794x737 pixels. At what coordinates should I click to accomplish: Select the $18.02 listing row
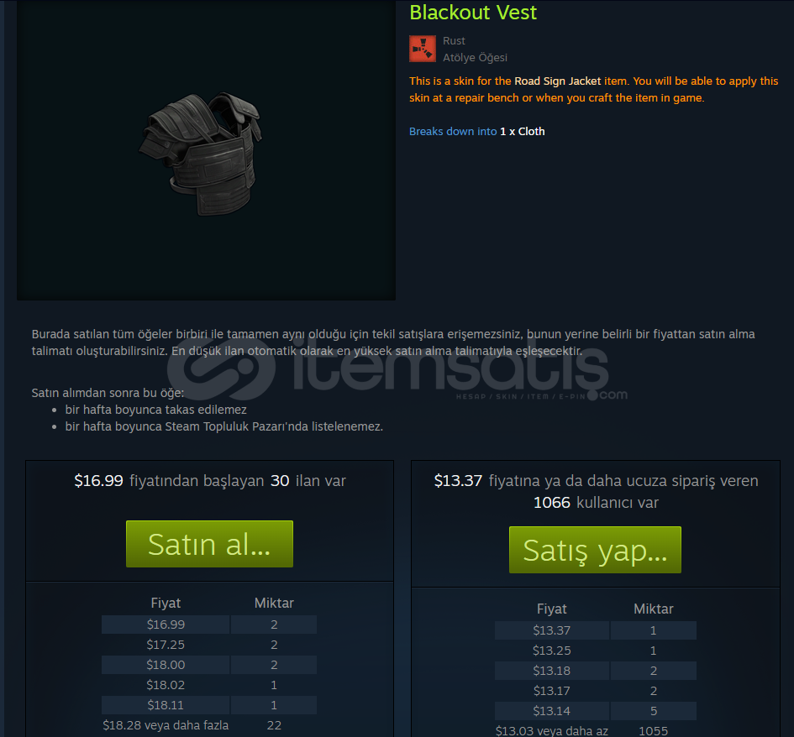click(x=209, y=685)
